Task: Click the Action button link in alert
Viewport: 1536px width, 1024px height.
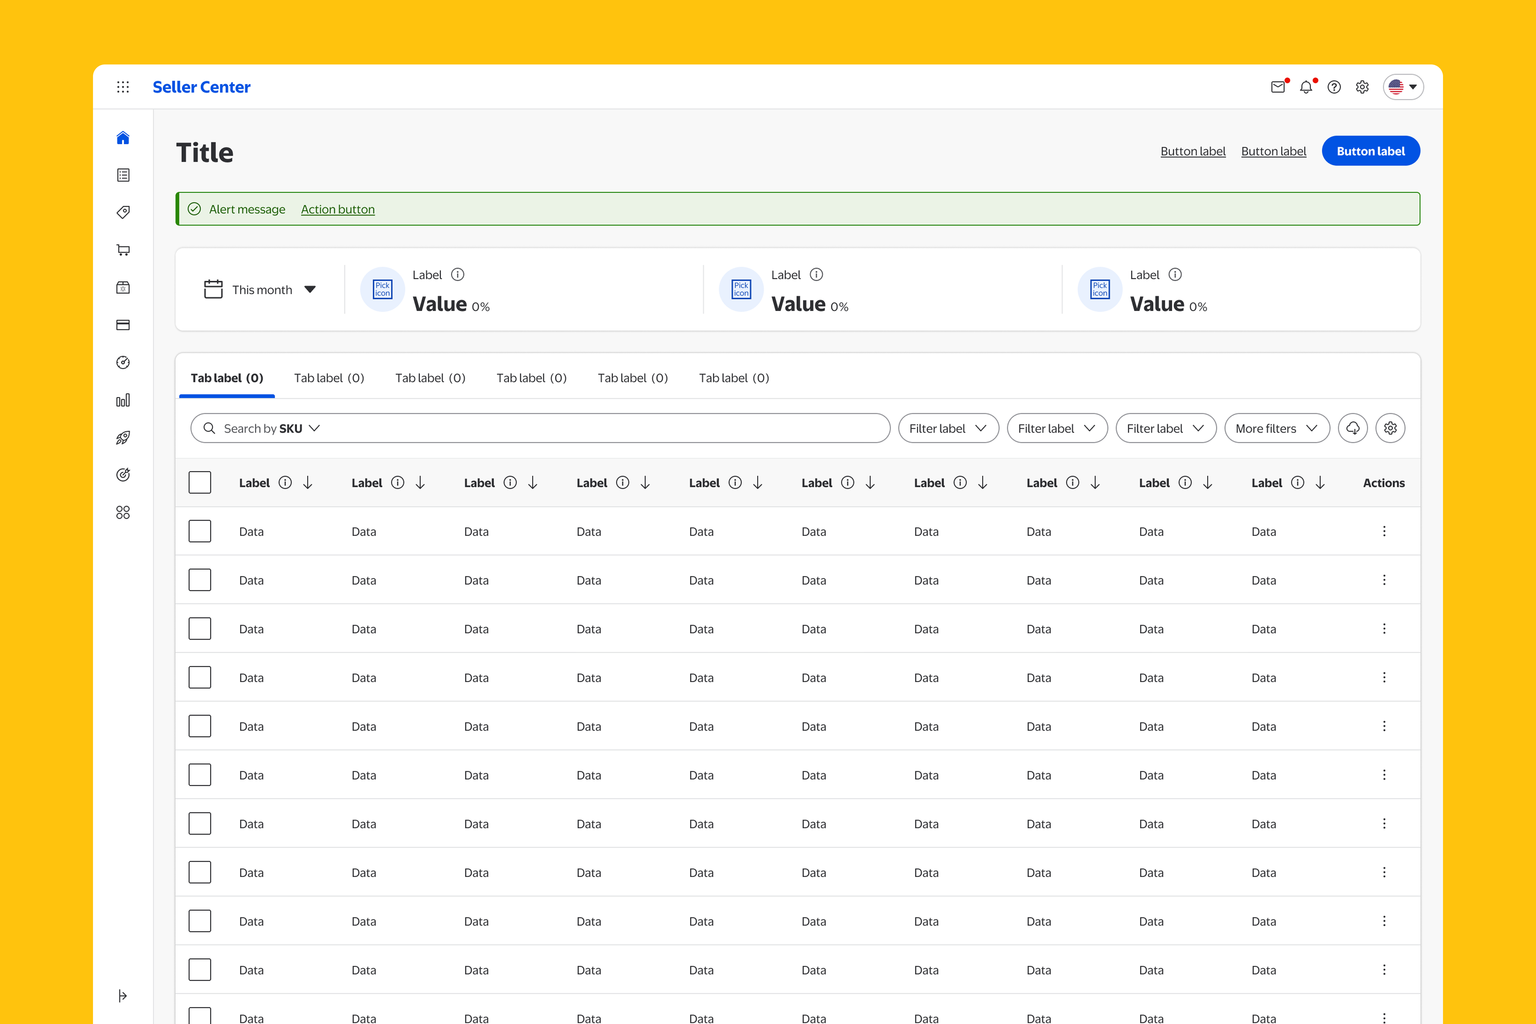Action: tap(338, 209)
